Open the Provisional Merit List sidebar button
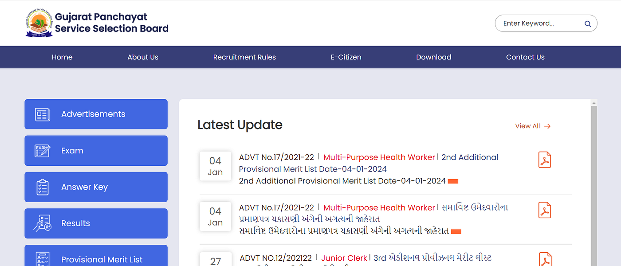This screenshot has width=621, height=266. [x=96, y=256]
